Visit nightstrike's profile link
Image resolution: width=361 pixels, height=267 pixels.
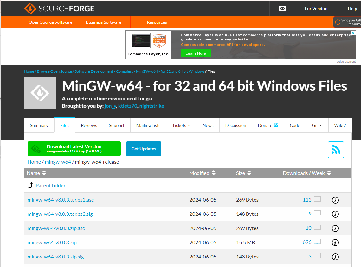point(152,106)
